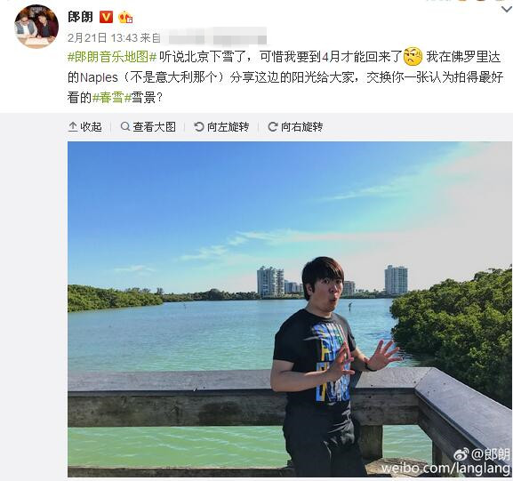This screenshot has height=481, width=513.
Task: Click the counterclockwise rotate arrow icon
Action: click(199, 126)
